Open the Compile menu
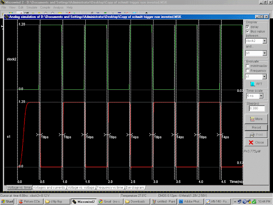273x205 pixels. pyautogui.click(x=45, y=8)
